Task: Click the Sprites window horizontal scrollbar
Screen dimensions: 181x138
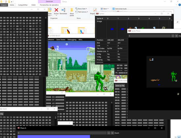Action: [x=100, y=62]
